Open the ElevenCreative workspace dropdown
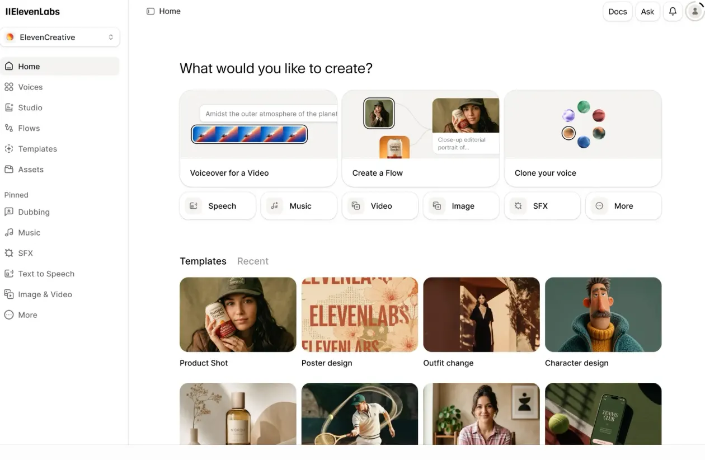Viewport: 705px width, 460px height. pos(60,37)
